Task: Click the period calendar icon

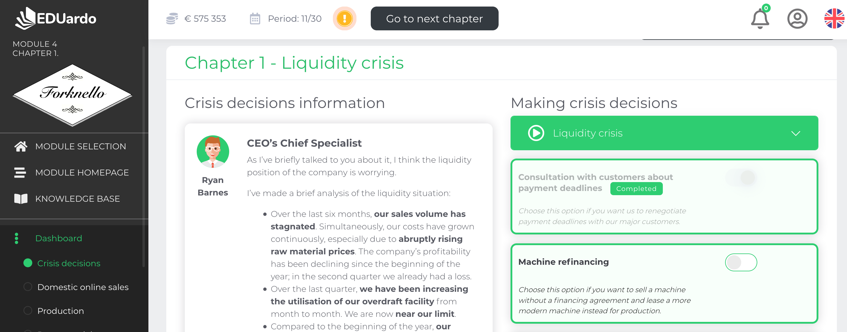Action: click(x=255, y=18)
